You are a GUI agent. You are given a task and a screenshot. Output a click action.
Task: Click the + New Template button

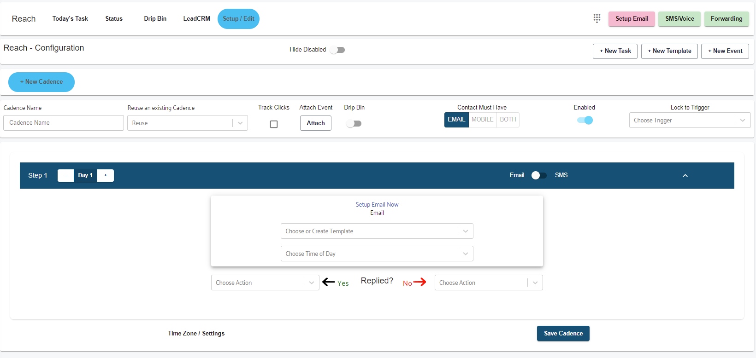click(669, 51)
